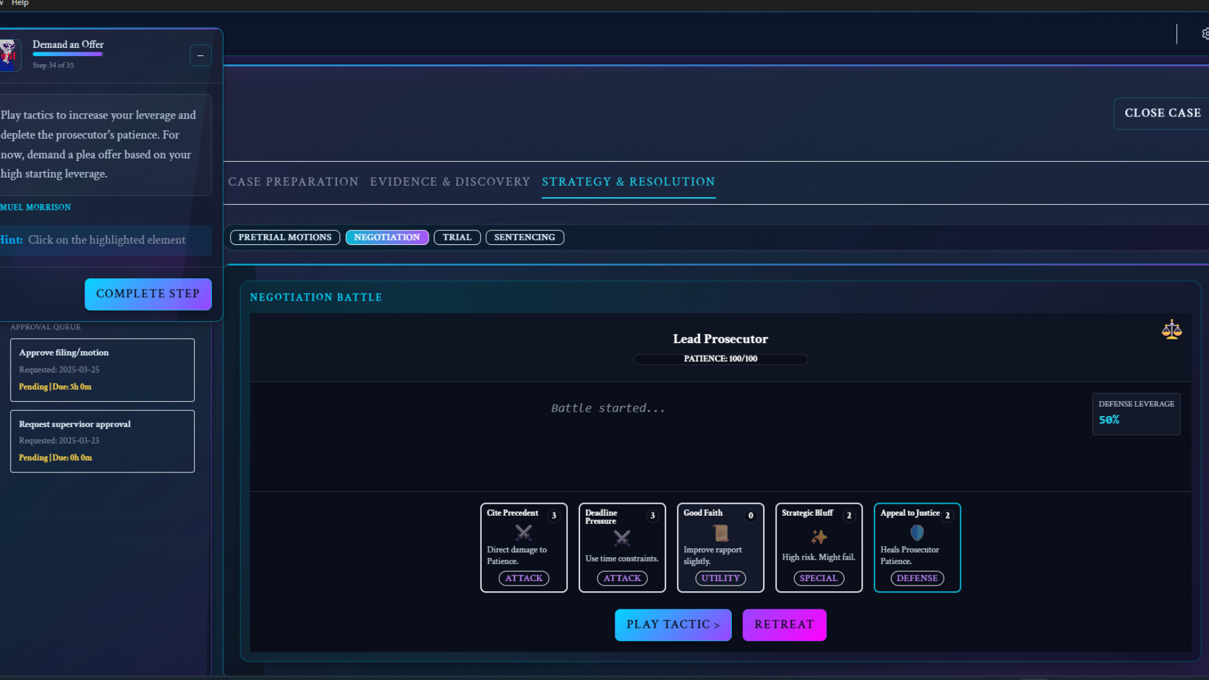The height and width of the screenshot is (680, 1209).
Task: Select the Trial pill
Action: coord(457,237)
